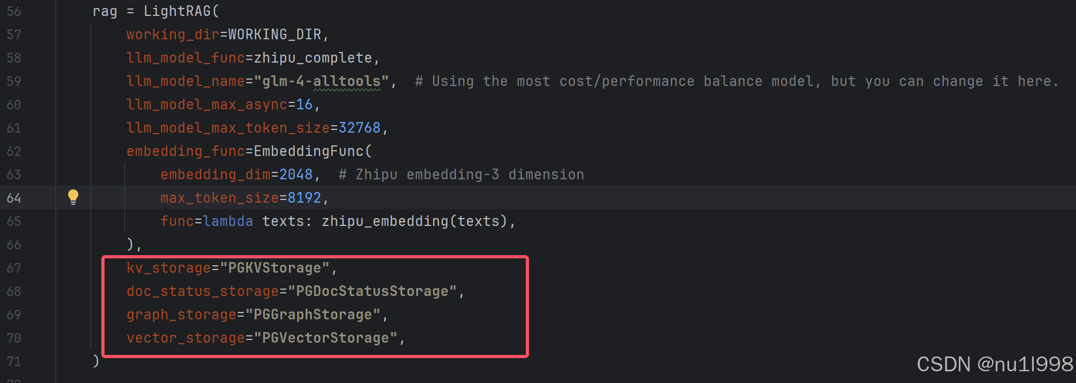
Task: Place cursor on the kv_storage parameter
Action: tap(169, 268)
